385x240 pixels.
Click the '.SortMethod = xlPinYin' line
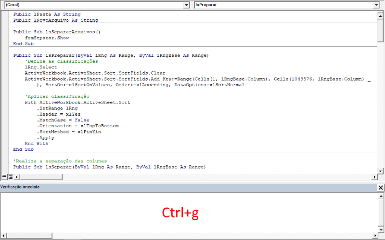(69, 132)
